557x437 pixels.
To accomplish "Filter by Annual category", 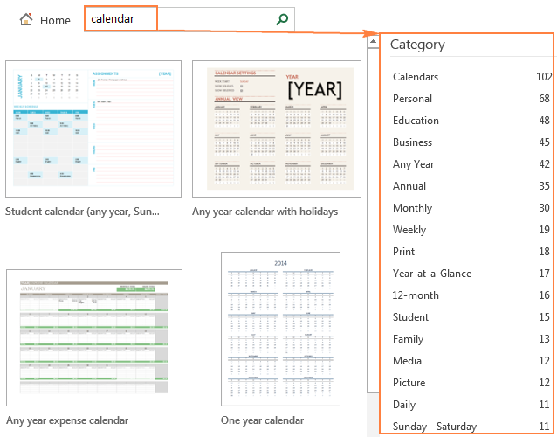I will click(409, 186).
